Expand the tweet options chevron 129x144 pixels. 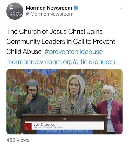click(x=121, y=8)
